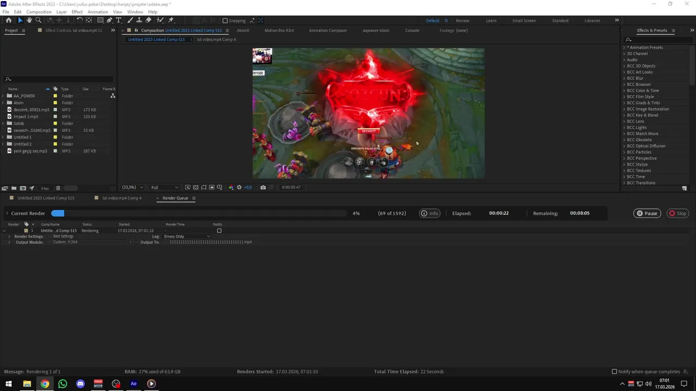Select the Roto Brush tool
Screen dimensions: 696x391
tap(160, 20)
